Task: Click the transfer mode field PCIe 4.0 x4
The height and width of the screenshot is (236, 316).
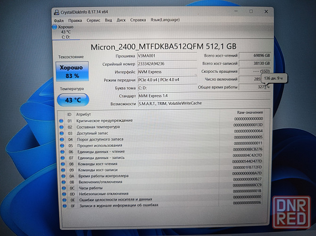Action: pos(167,80)
